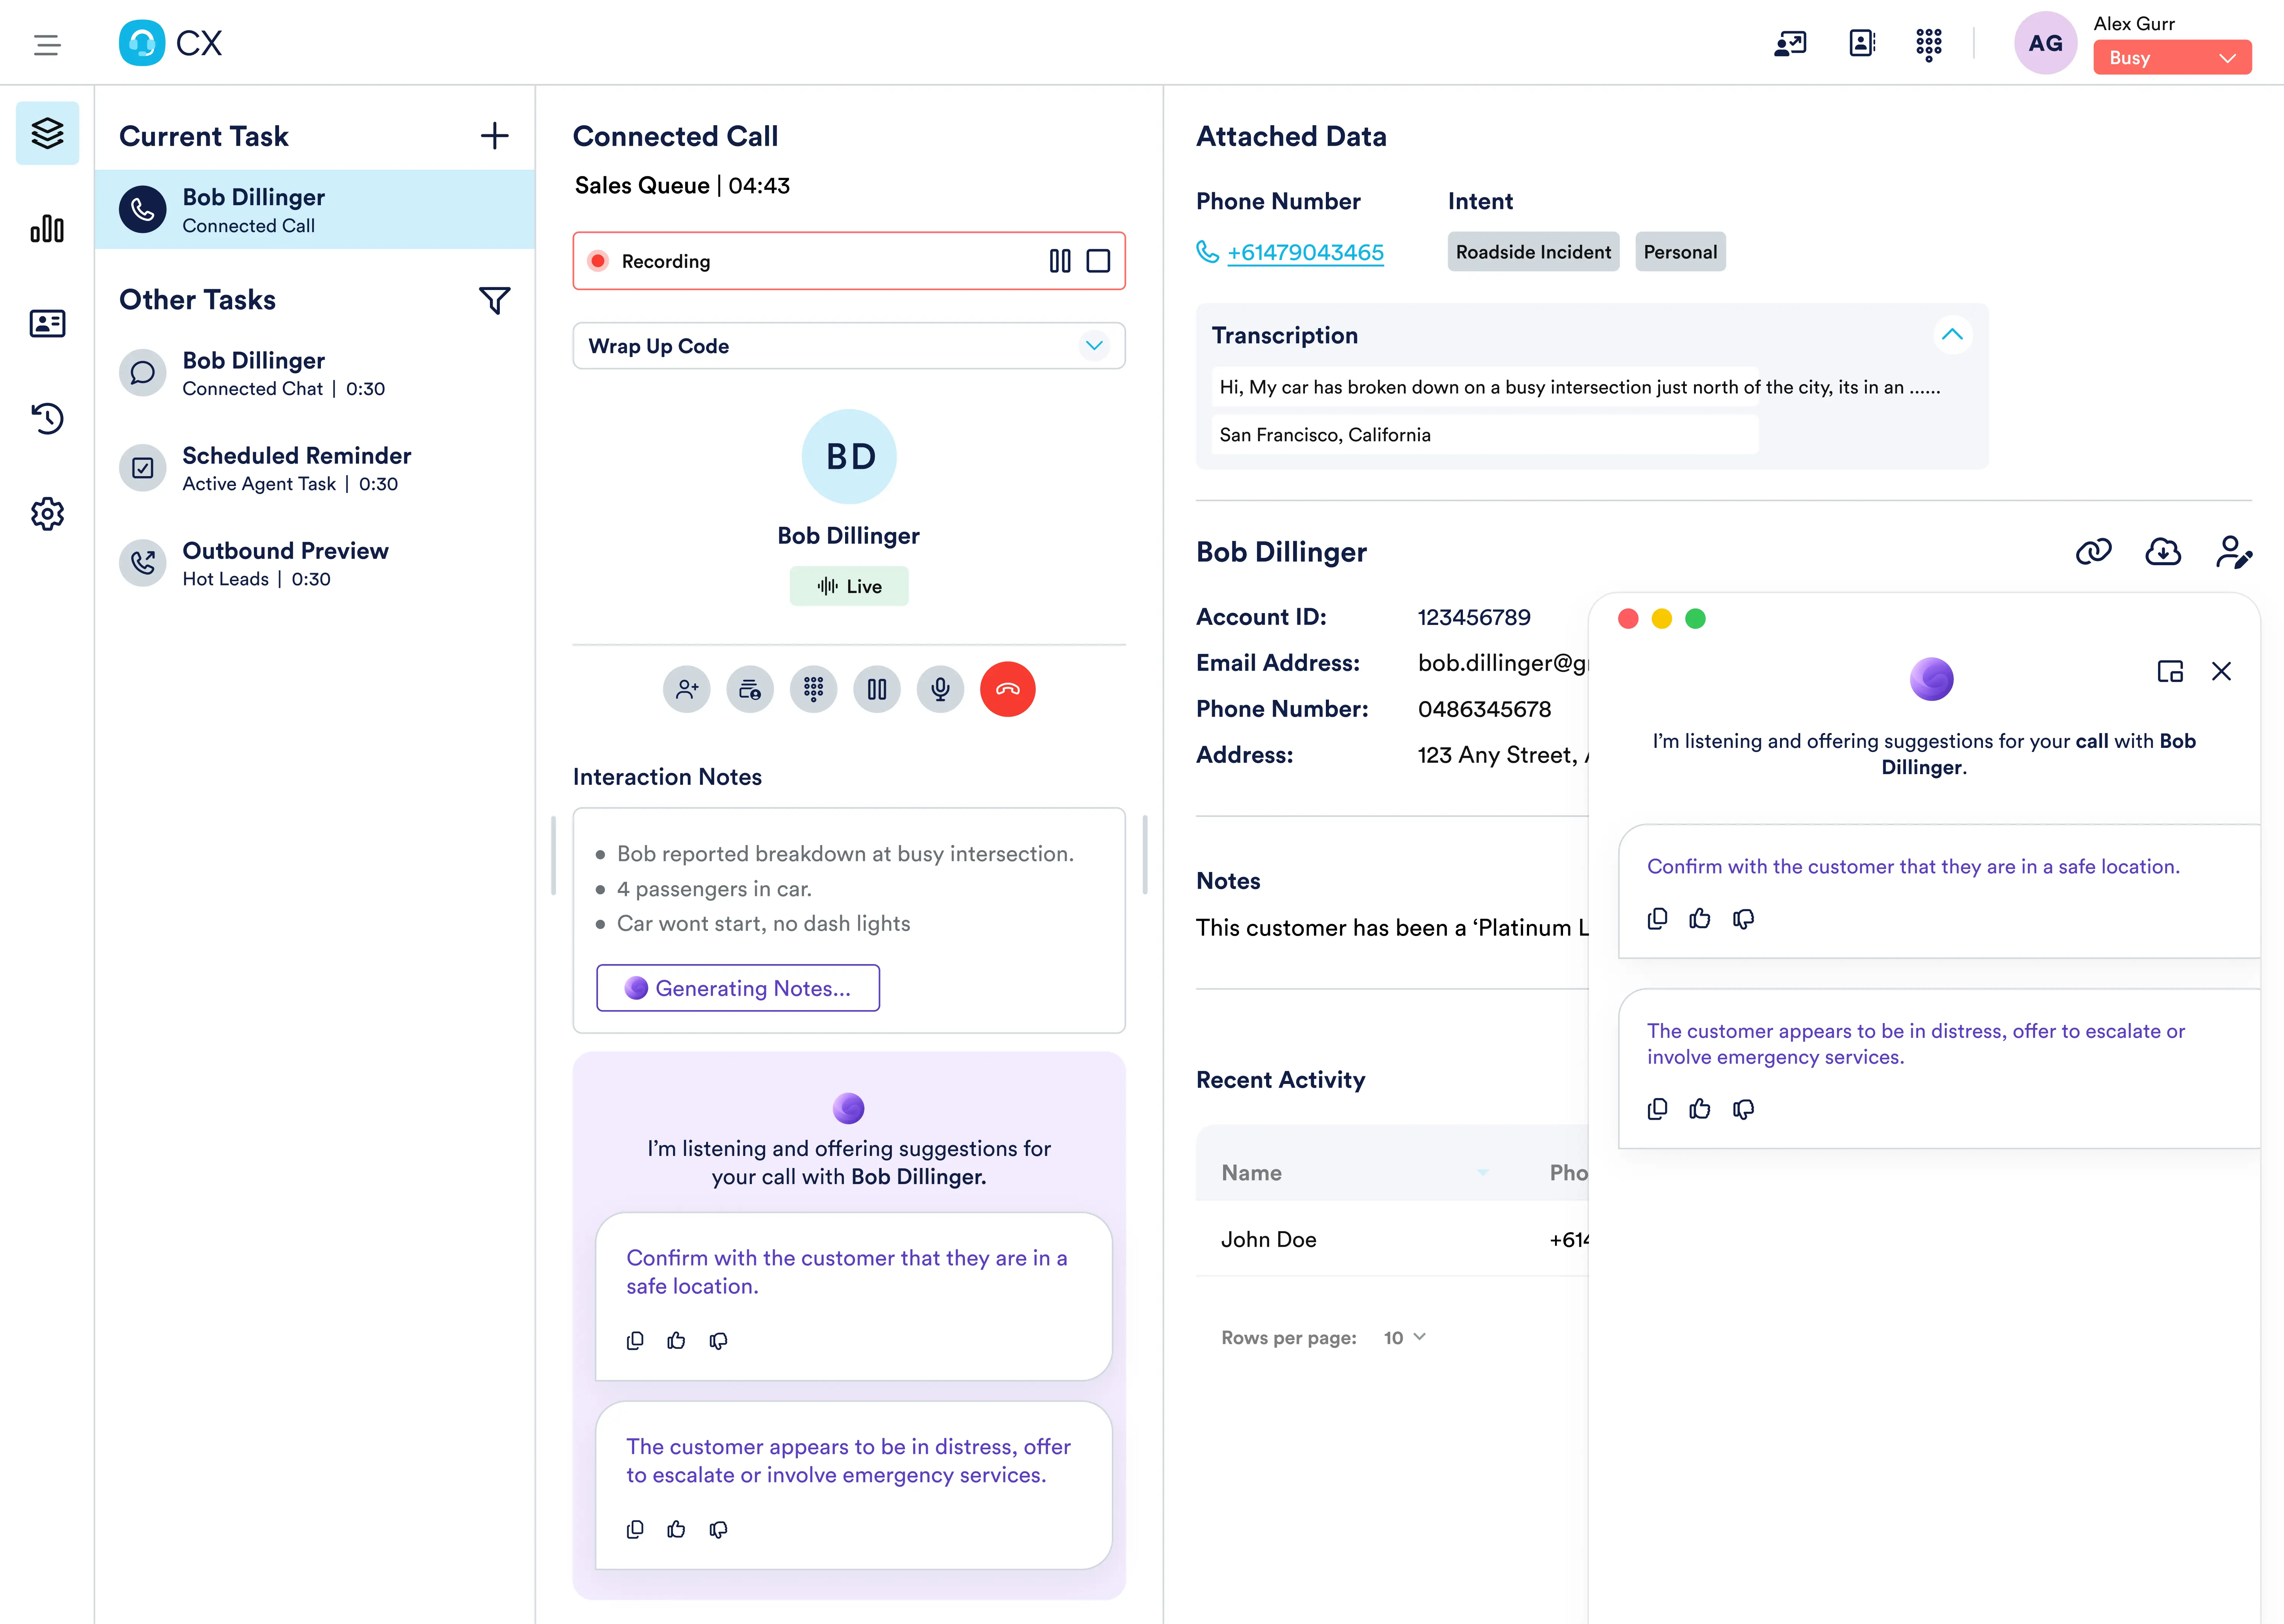Pause the call recording

pos(1060,261)
